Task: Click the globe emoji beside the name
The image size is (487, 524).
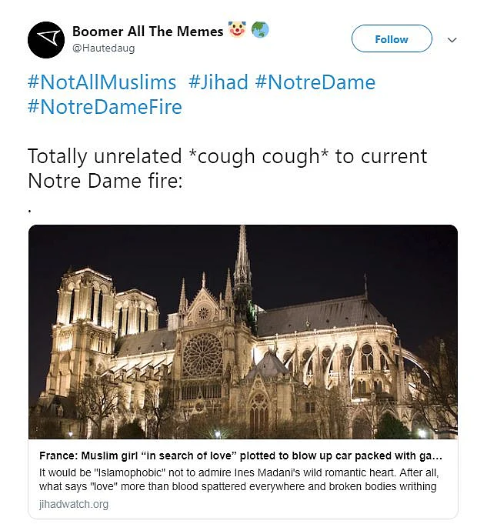Action: (x=260, y=31)
